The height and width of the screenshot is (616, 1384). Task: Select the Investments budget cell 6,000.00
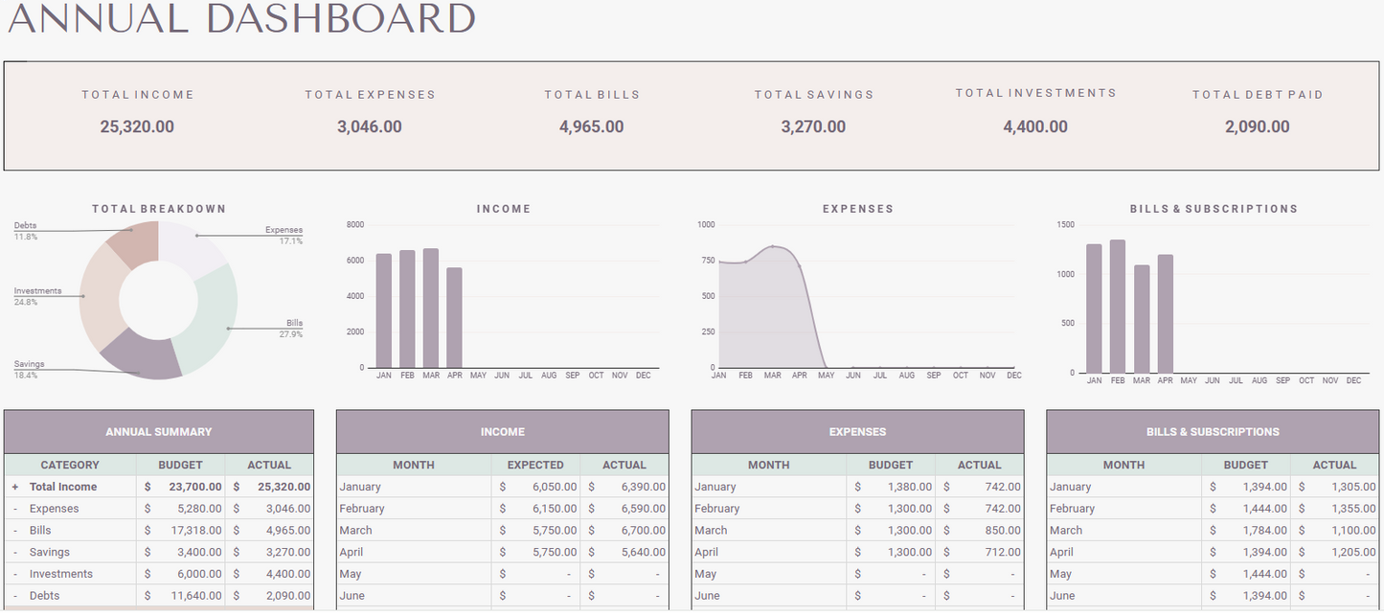(x=183, y=574)
